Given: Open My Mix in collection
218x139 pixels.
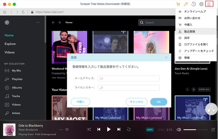Looking at the screenshot, I should 13,71.
